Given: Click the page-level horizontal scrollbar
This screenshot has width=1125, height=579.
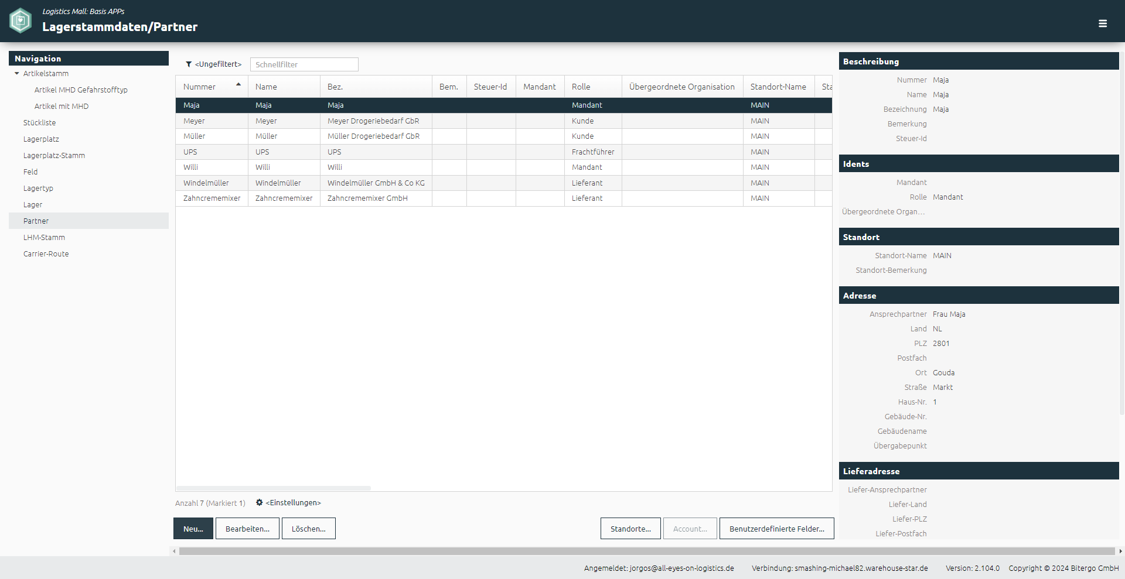Looking at the screenshot, I should click(x=647, y=551).
